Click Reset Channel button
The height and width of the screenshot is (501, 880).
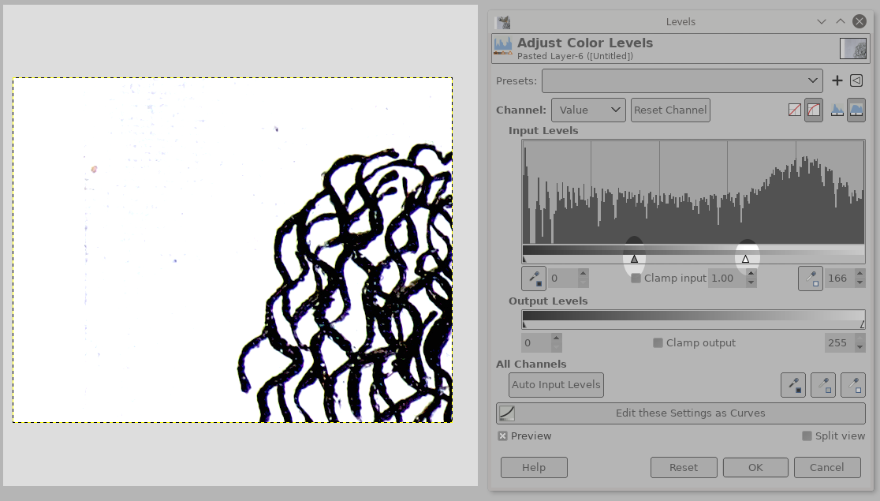(x=670, y=110)
